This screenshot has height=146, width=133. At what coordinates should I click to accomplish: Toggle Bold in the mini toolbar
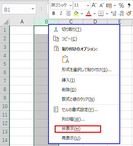coord(54,14)
